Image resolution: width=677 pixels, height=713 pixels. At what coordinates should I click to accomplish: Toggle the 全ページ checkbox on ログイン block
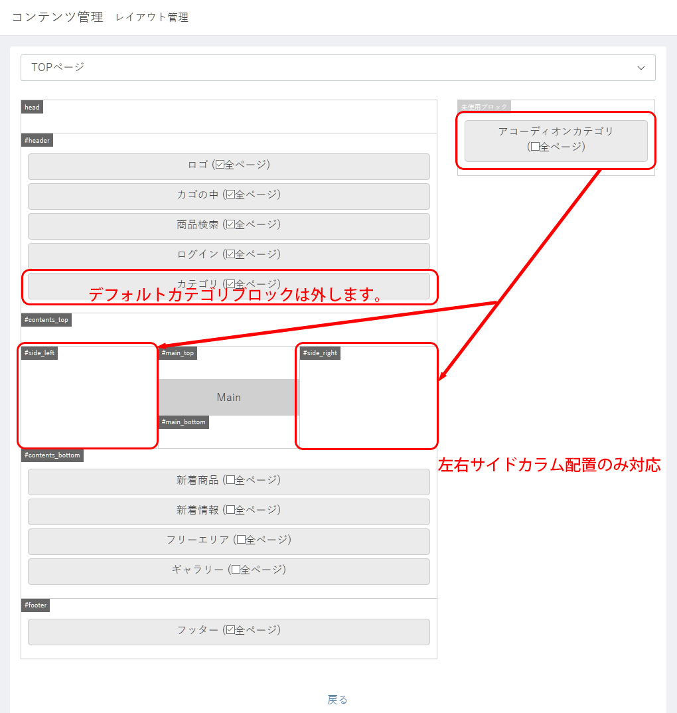click(230, 254)
